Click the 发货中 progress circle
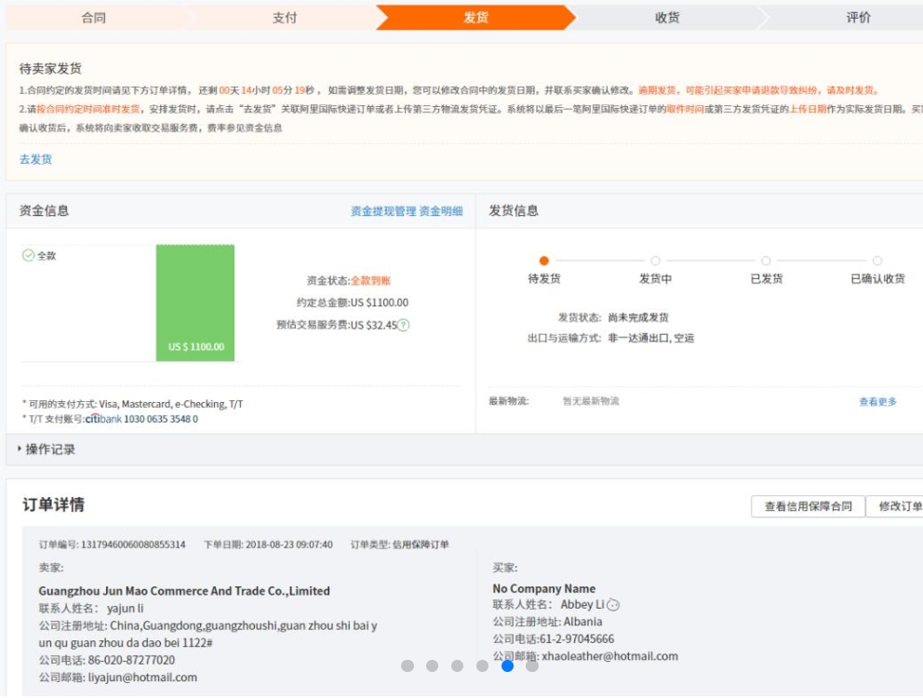 click(655, 262)
